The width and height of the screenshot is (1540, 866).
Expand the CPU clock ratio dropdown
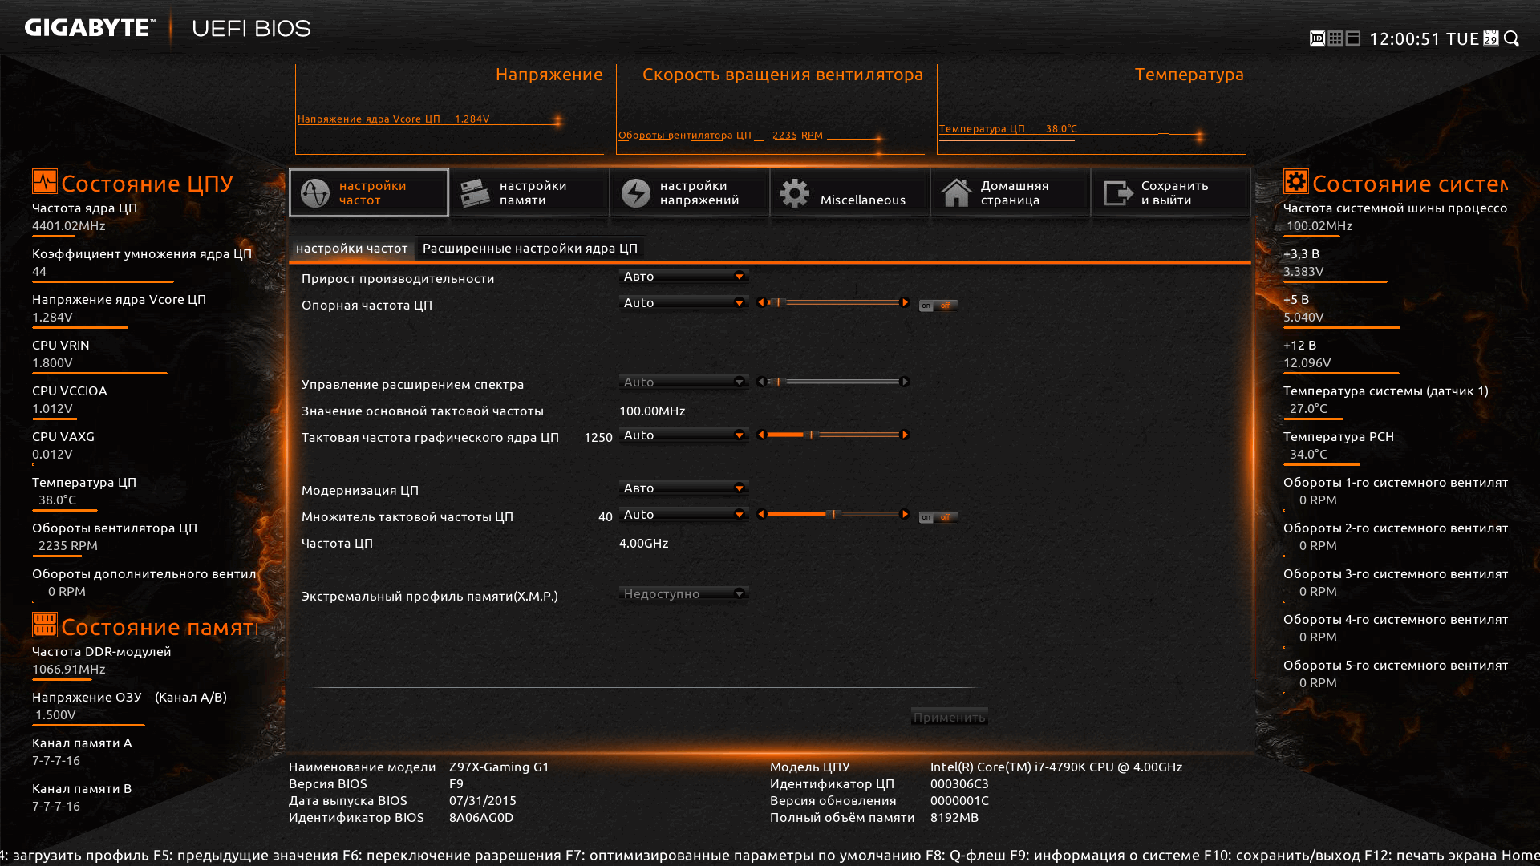684,515
